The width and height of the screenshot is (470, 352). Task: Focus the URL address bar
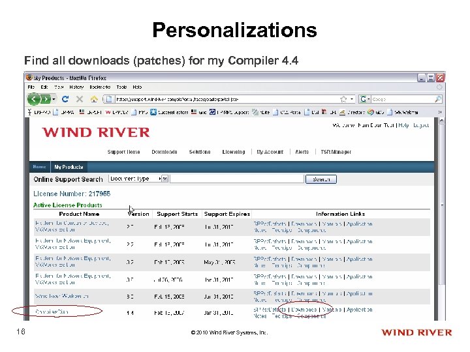click(x=227, y=99)
